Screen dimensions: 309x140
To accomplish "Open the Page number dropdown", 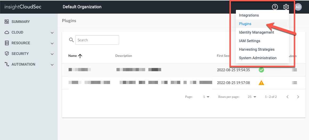I will click(x=206, y=97).
